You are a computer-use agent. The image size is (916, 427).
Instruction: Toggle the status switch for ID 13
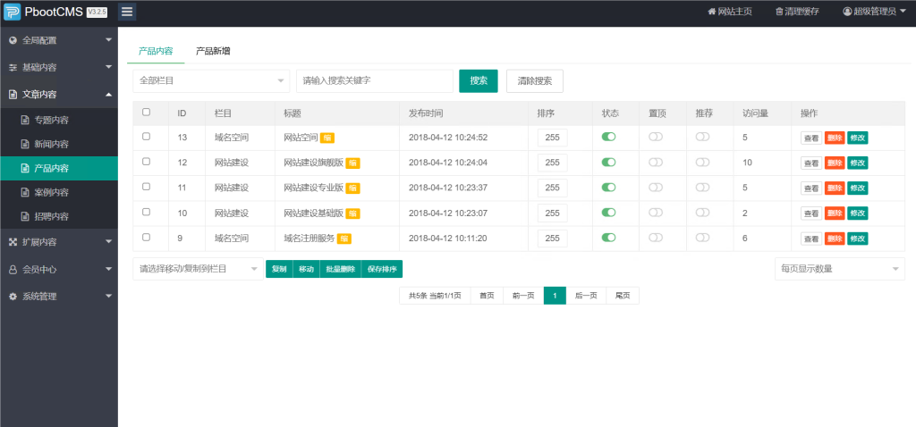tap(609, 137)
